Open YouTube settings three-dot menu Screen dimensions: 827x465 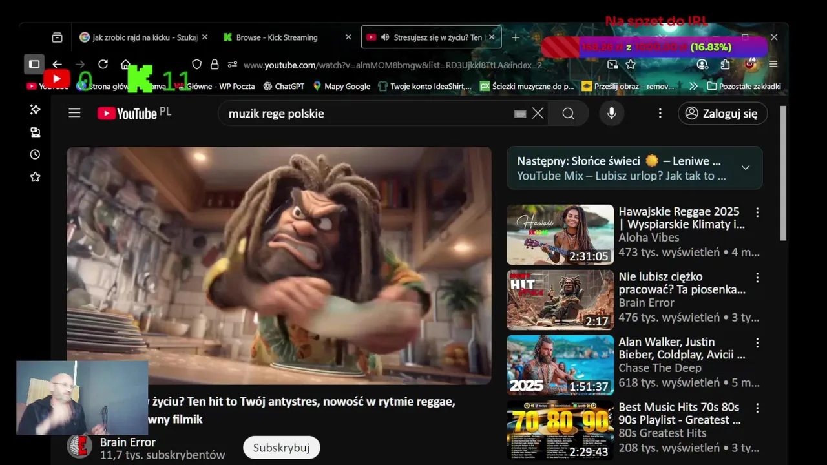point(660,114)
